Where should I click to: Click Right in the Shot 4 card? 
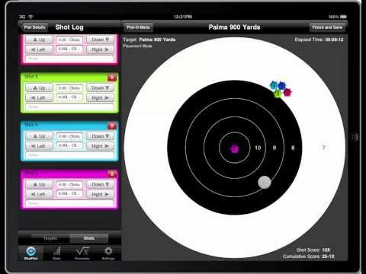coord(100,146)
